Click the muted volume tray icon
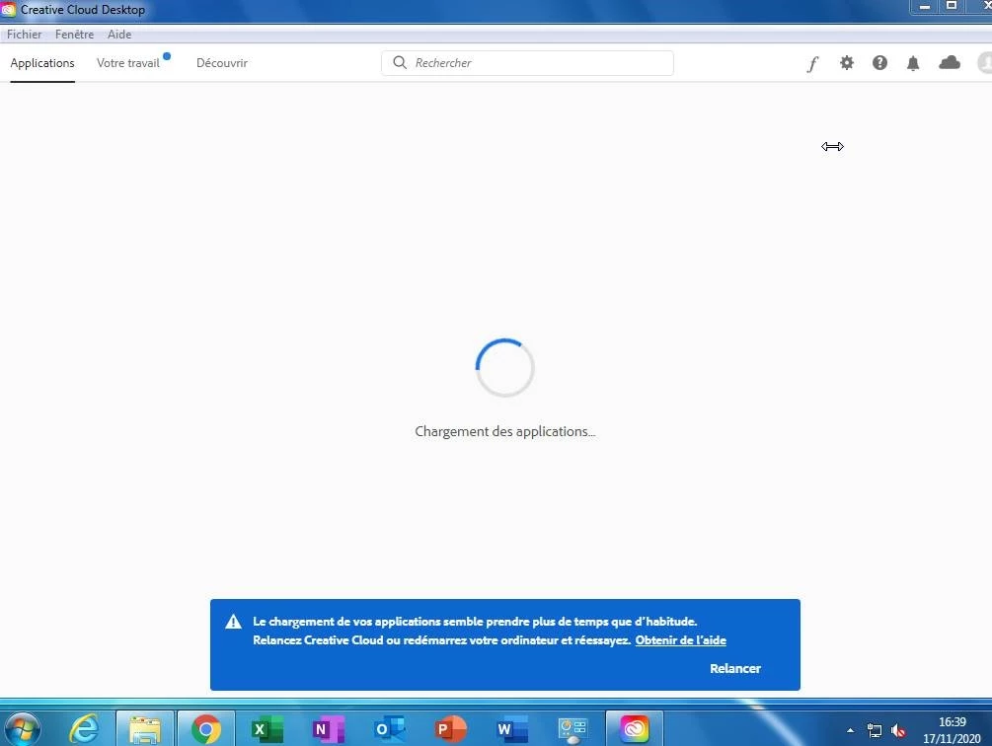 pyautogui.click(x=897, y=731)
